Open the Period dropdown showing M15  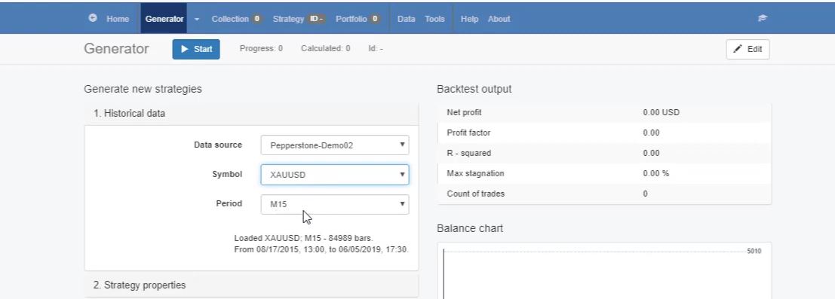pyautogui.click(x=335, y=204)
